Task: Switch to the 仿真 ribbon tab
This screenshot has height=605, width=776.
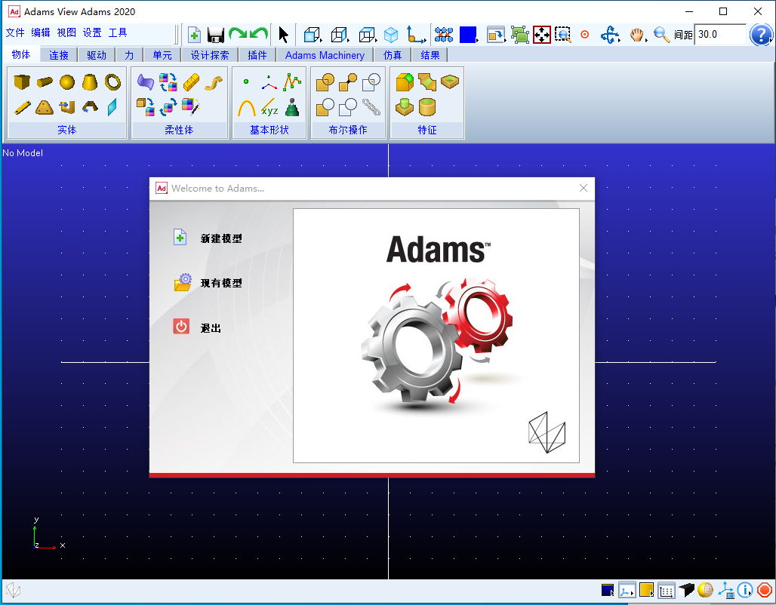Action: point(393,55)
